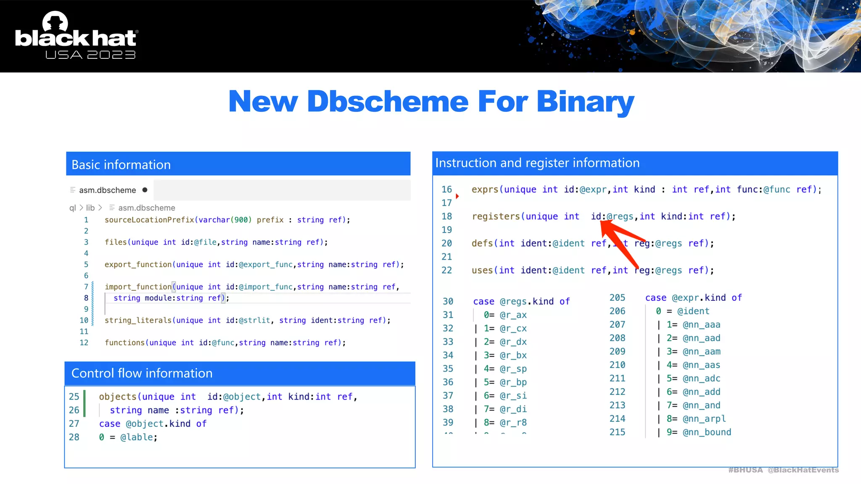
Task: Click '0 = @ident' on line 206
Action: coord(683,311)
